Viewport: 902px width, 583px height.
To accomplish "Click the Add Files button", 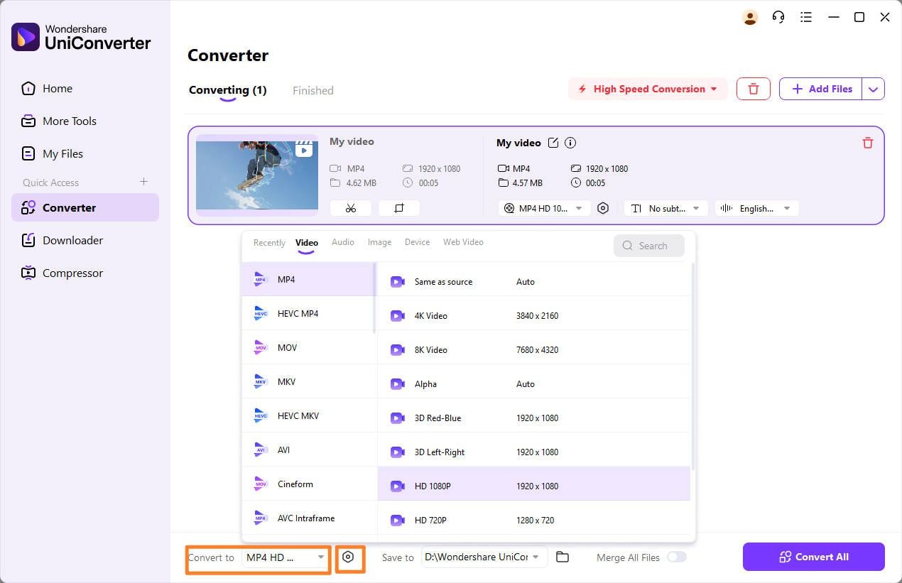I will [x=821, y=89].
